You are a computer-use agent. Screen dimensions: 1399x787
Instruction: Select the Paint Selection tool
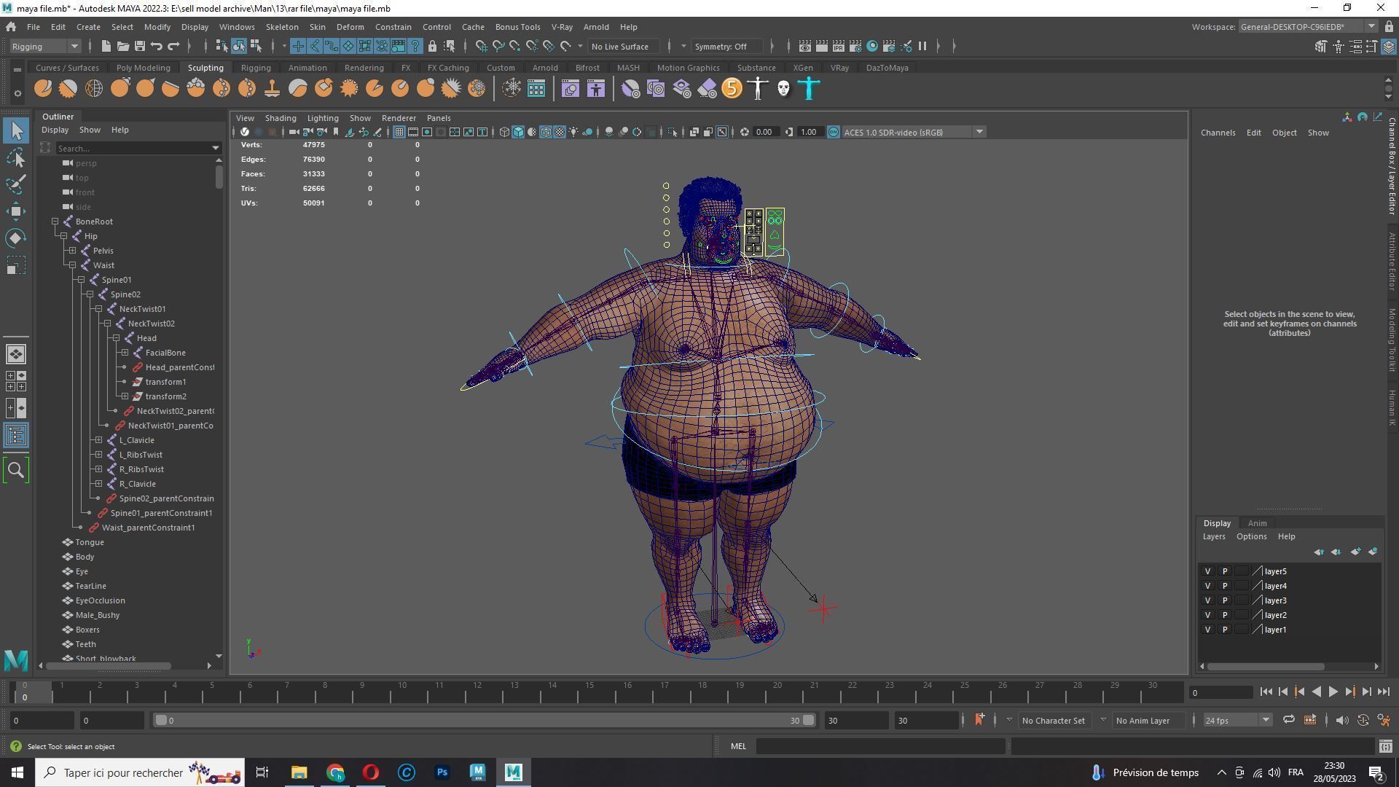(16, 185)
